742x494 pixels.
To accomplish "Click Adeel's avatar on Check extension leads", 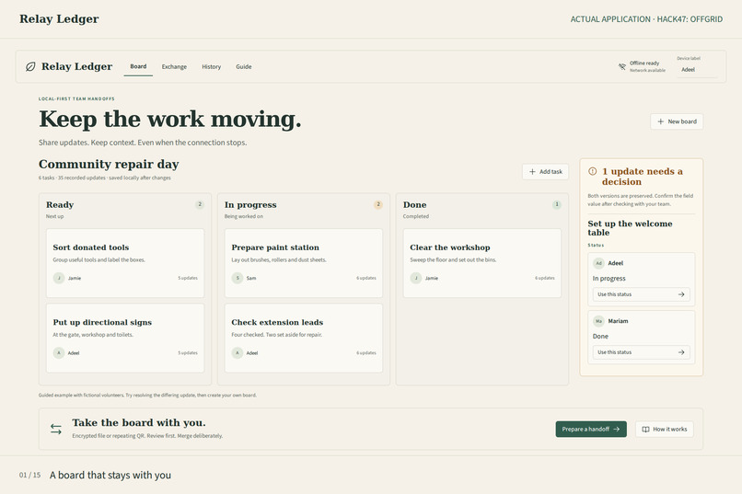I will click(238, 352).
